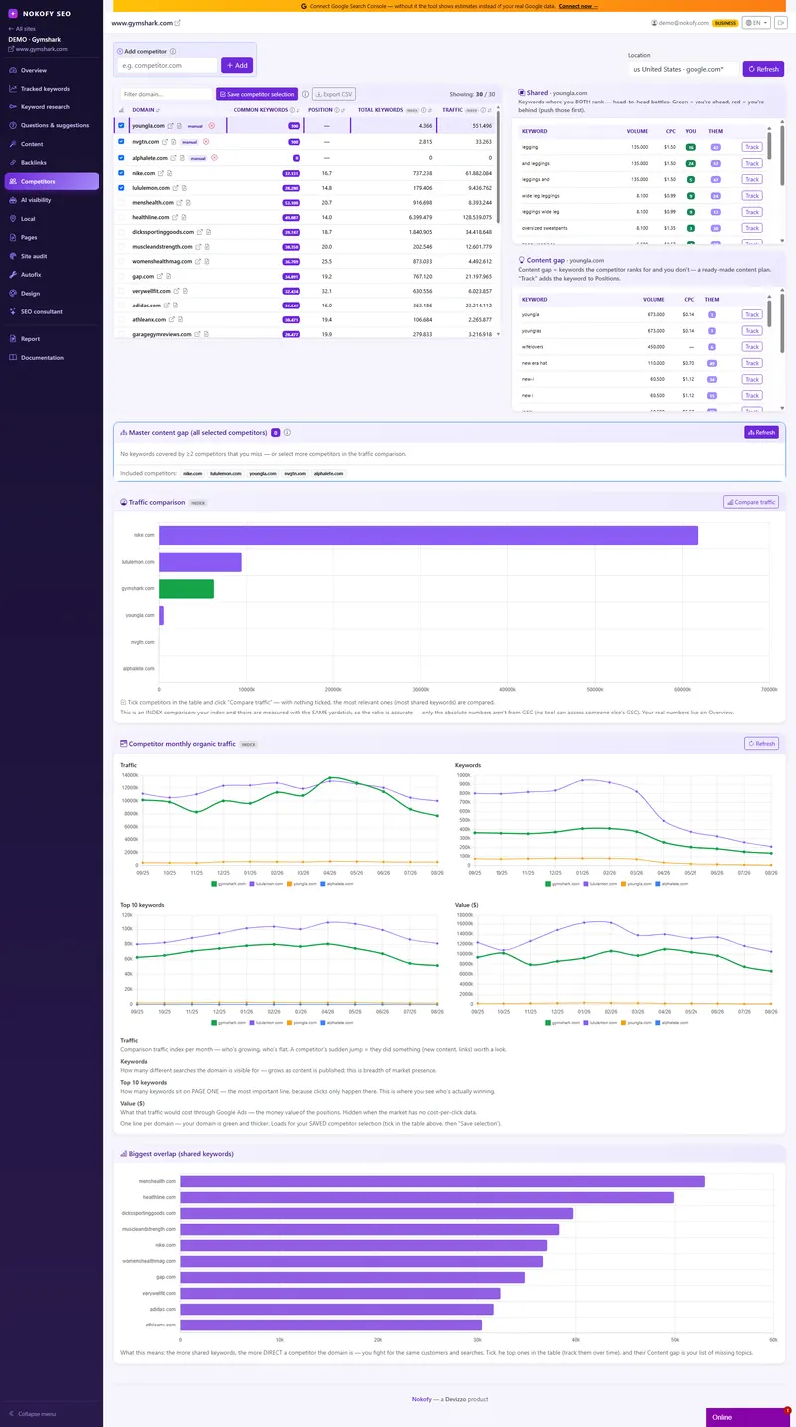The height and width of the screenshot is (1427, 796).
Task: Click the gymshark.com green legend swatch under Traffic
Action: 215,883
